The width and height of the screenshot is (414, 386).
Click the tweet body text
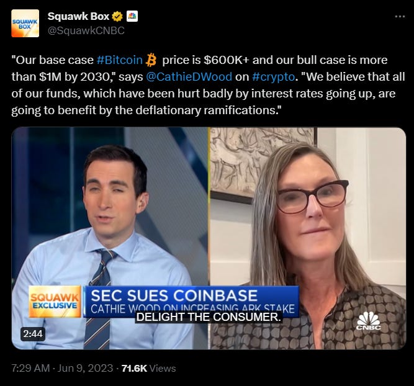[208, 85]
